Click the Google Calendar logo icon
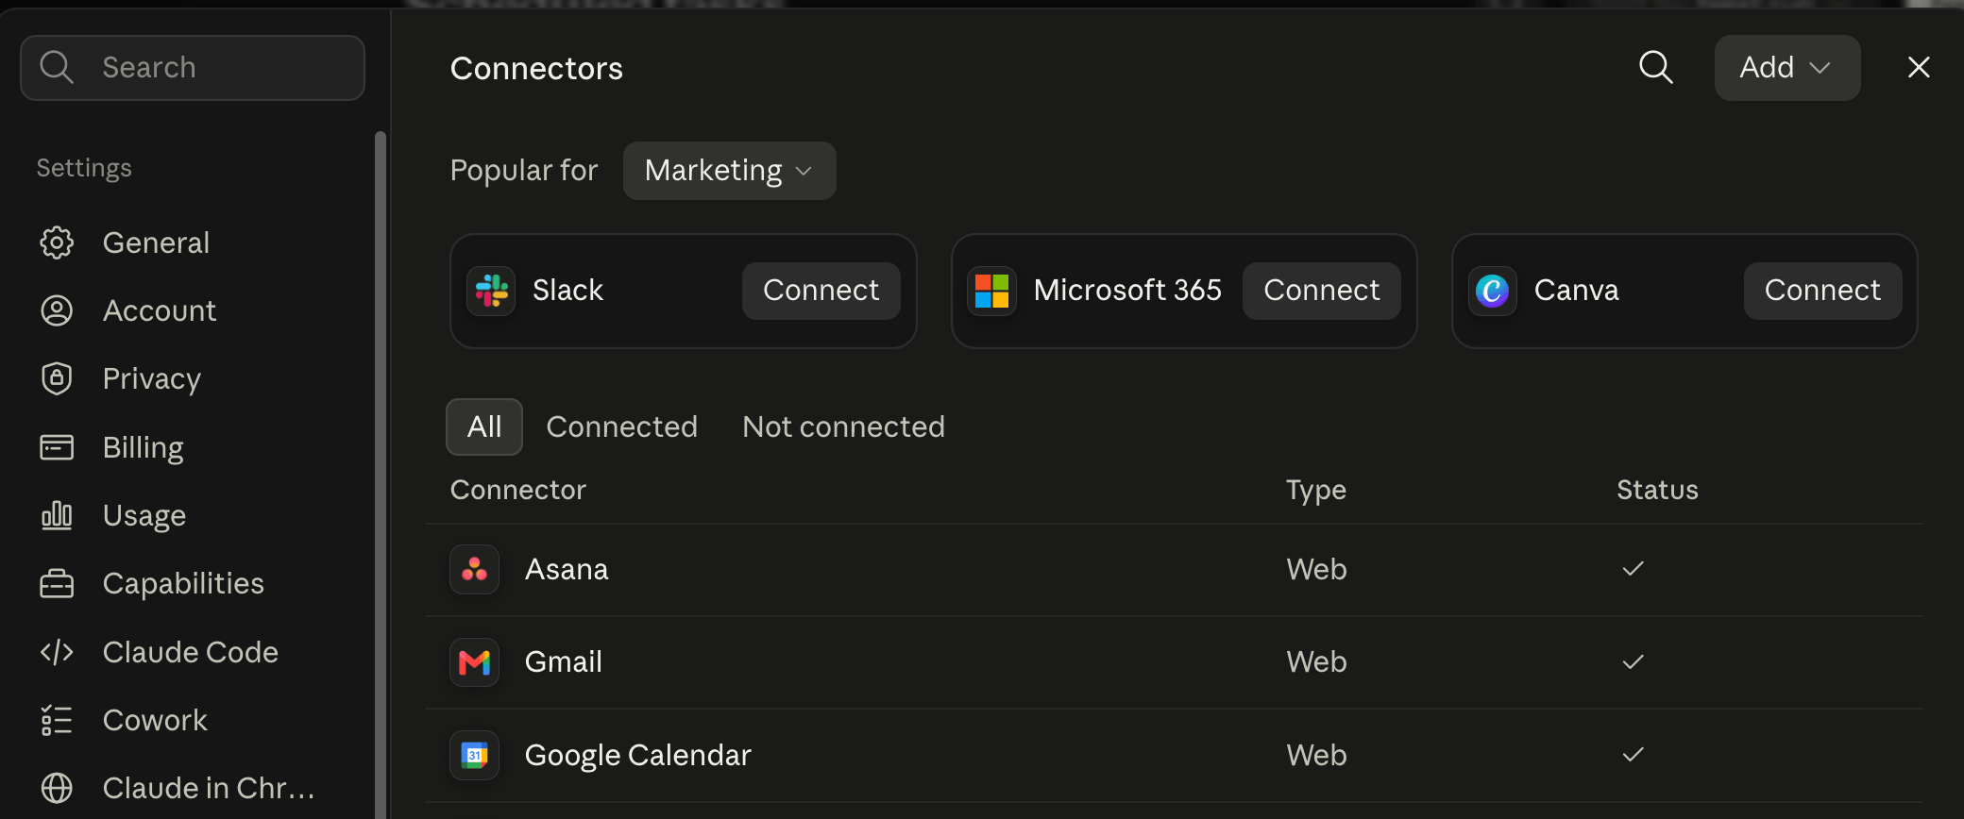 pyautogui.click(x=474, y=755)
